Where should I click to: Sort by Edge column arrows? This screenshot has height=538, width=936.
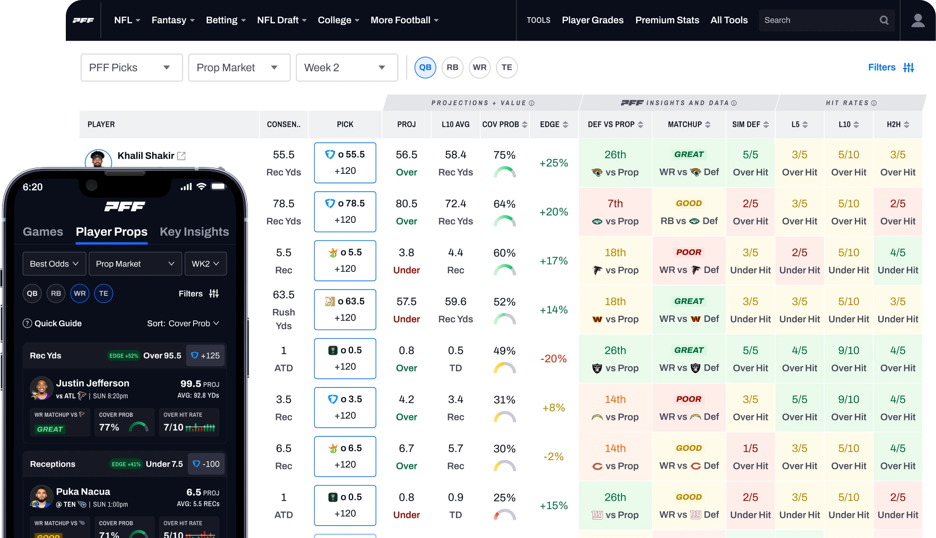click(566, 124)
